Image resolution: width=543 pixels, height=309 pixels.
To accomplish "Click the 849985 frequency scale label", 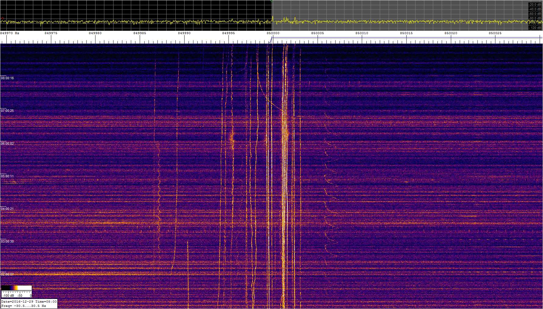I will click(140, 33).
